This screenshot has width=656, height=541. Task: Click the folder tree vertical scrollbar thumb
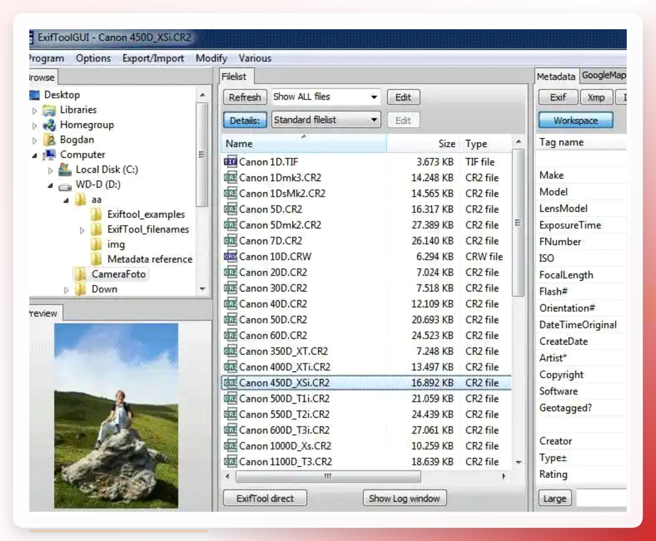202,155
